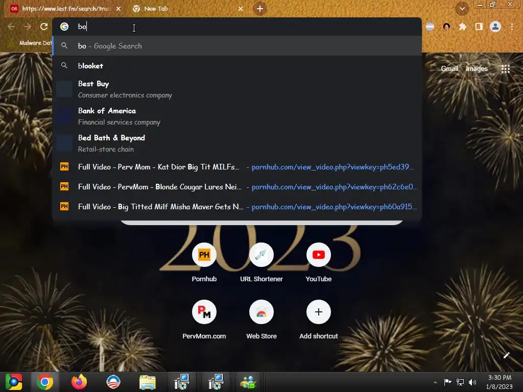Click the network icon in system tray

click(460, 382)
